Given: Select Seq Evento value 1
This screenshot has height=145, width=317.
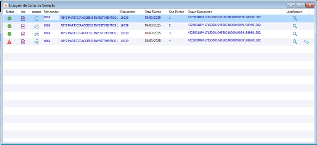Looking at the screenshot, I should (x=170, y=18).
